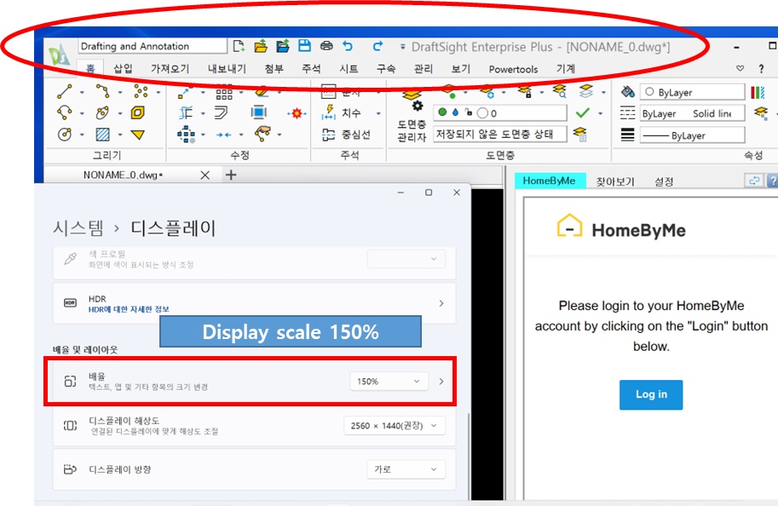Open the 2560 × 1440 resolution dropdown
The image size is (778, 506).
pyautogui.click(x=395, y=426)
